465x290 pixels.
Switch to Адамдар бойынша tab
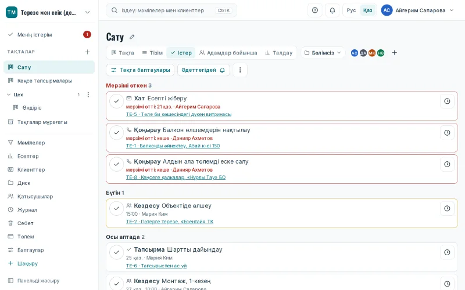click(228, 53)
